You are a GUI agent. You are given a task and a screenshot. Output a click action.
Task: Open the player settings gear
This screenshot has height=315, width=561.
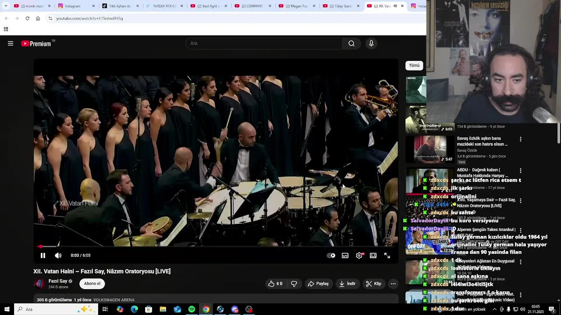pos(359,255)
